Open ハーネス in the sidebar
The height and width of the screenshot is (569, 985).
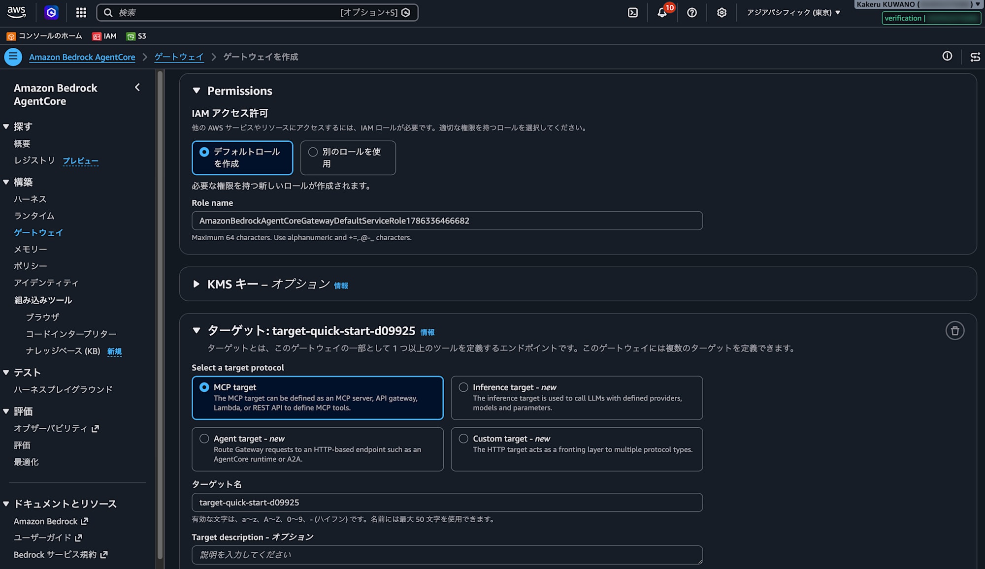[x=30, y=199]
